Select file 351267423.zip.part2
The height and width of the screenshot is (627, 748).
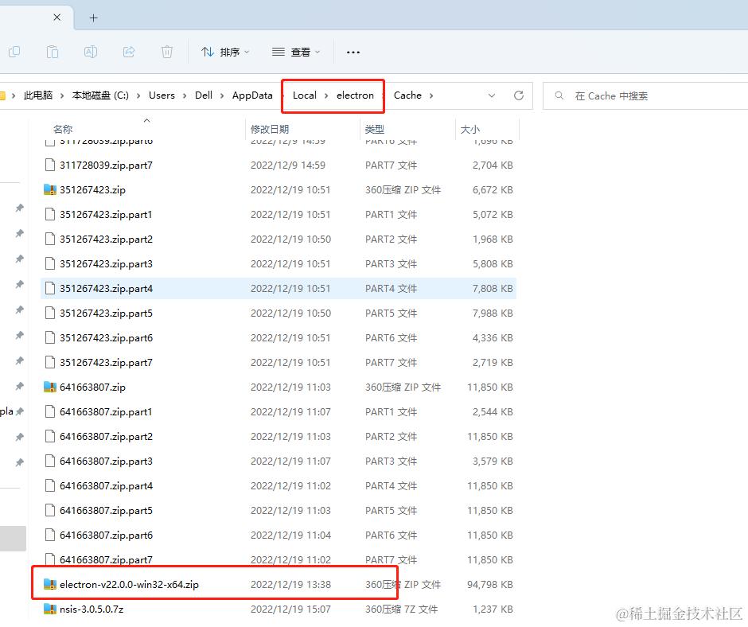[279, 239]
